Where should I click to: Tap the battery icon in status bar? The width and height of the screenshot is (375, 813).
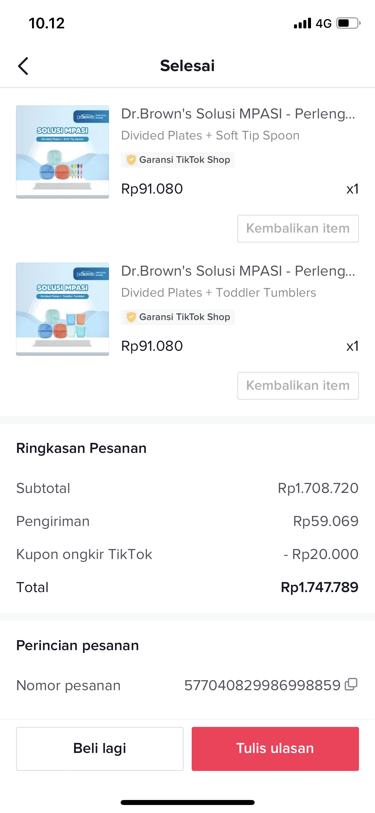348,23
